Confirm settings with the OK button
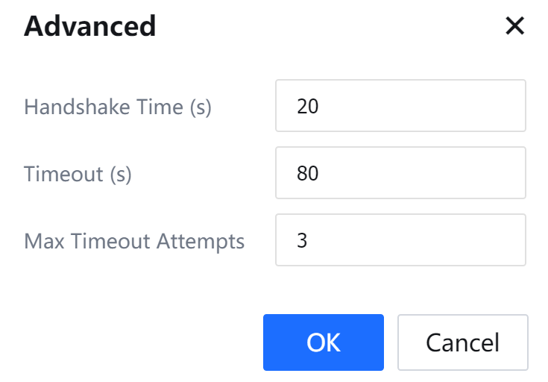548x382 pixels. [x=323, y=342]
